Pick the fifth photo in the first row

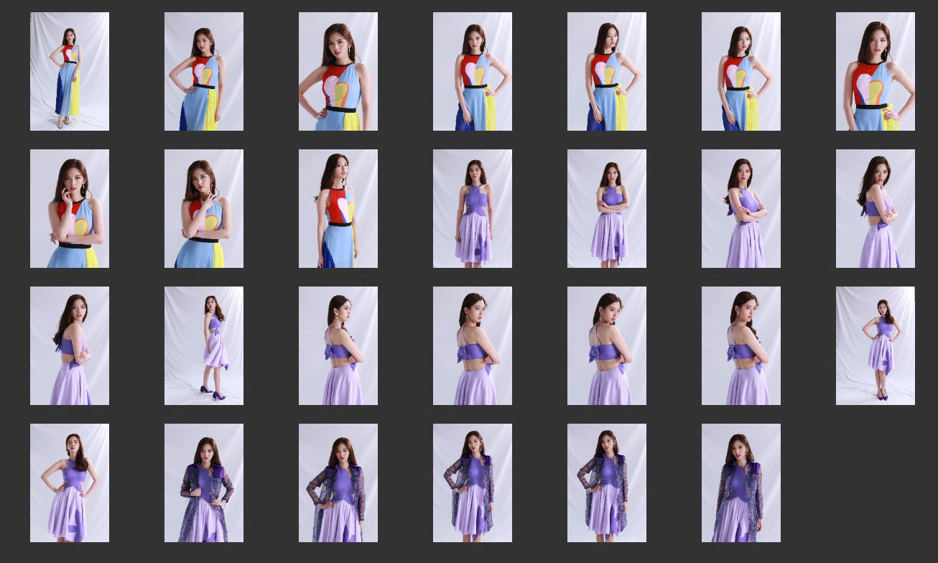(606, 71)
